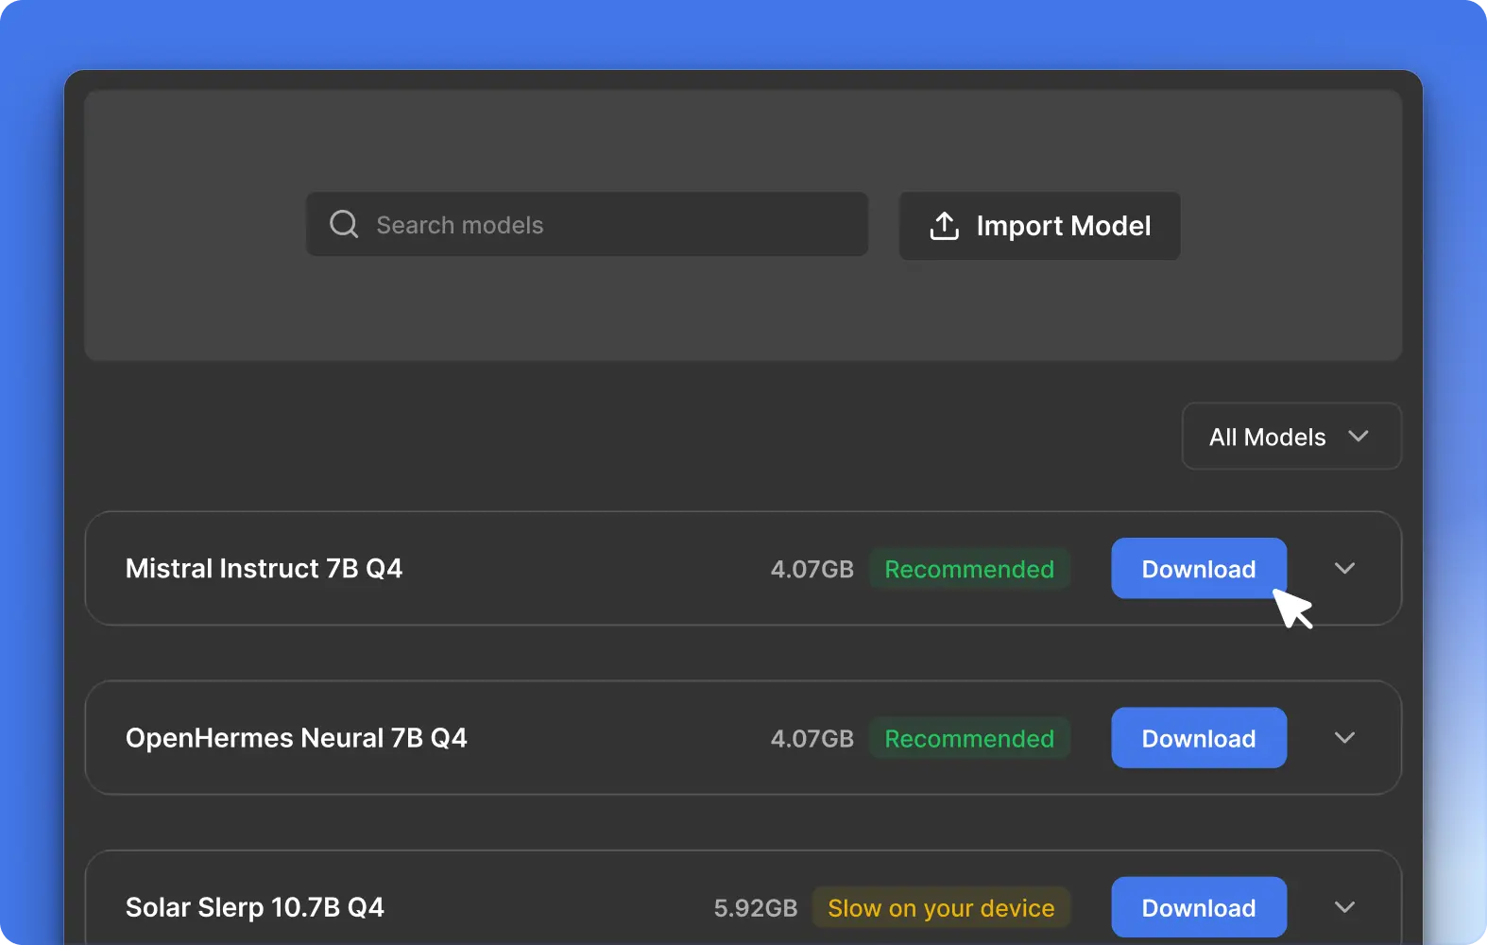The height and width of the screenshot is (945, 1487).
Task: Select the Solar Slerp 10.7B Q4 title
Action: 254,907
